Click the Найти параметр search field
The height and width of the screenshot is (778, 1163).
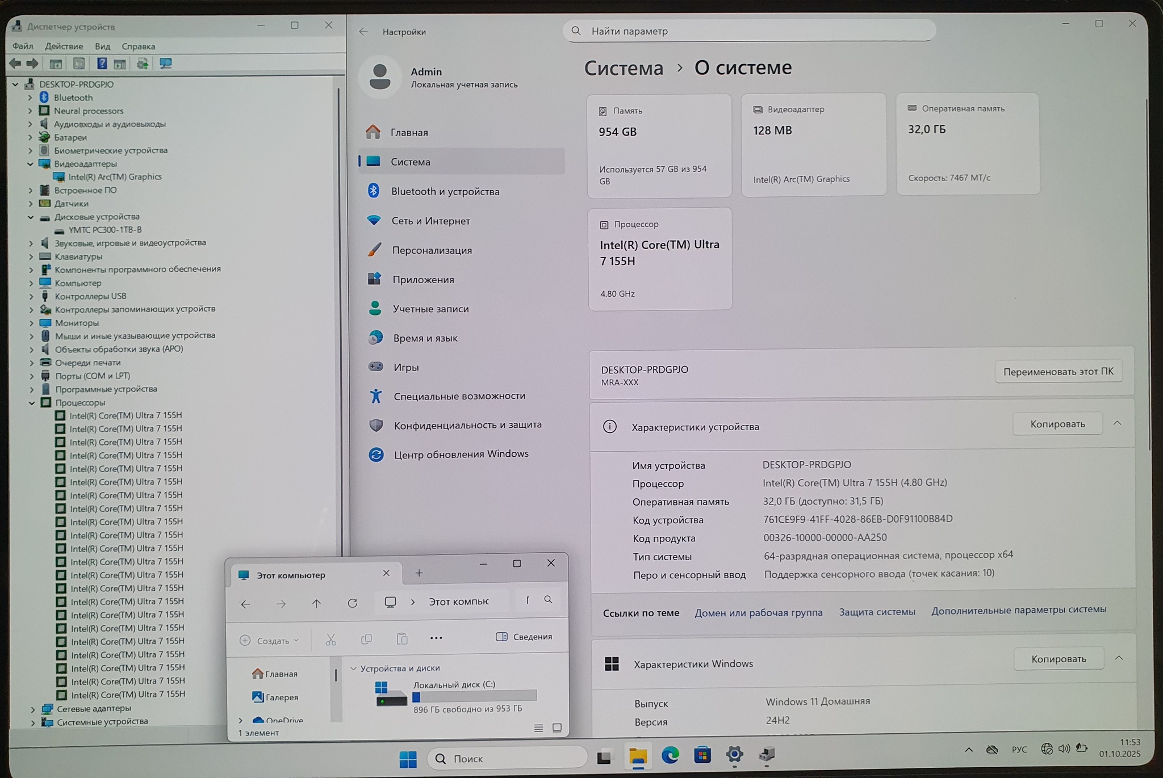[x=750, y=31]
